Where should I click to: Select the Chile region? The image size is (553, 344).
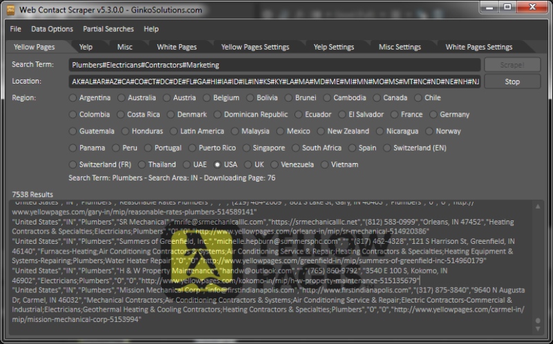[428, 97]
